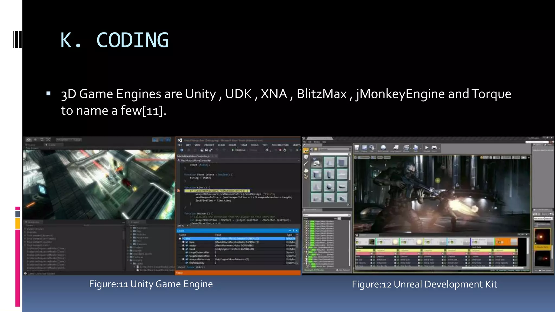Open Visual Studio FILE menu
Viewport: 555px width, 312px height.
pyautogui.click(x=180, y=145)
